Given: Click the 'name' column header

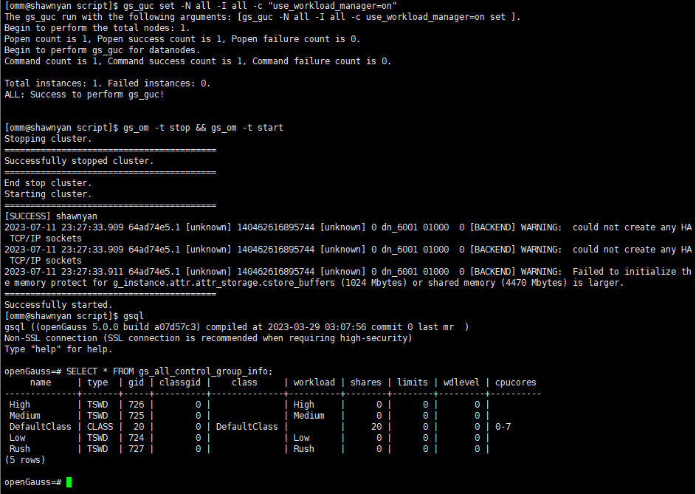Looking at the screenshot, I should pos(41,382).
